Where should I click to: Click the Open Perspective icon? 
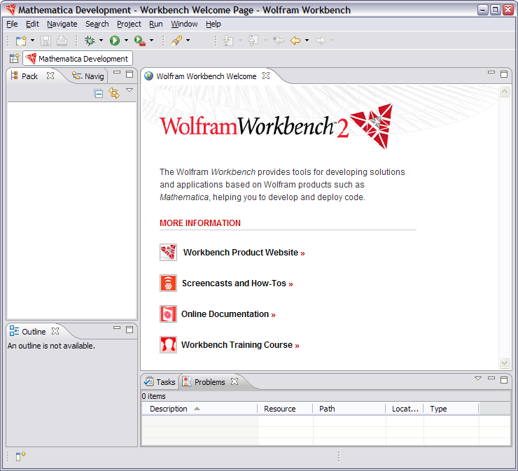click(14, 59)
